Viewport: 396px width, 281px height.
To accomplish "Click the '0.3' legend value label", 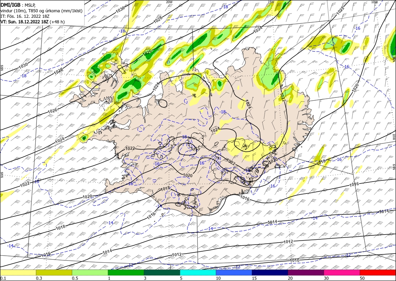I will (39, 278).
